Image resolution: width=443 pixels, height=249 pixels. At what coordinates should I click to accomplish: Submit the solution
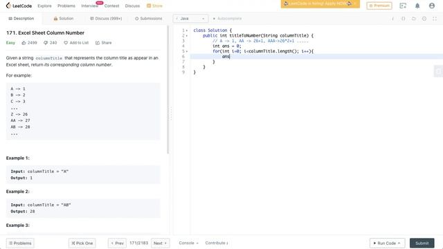point(422,243)
